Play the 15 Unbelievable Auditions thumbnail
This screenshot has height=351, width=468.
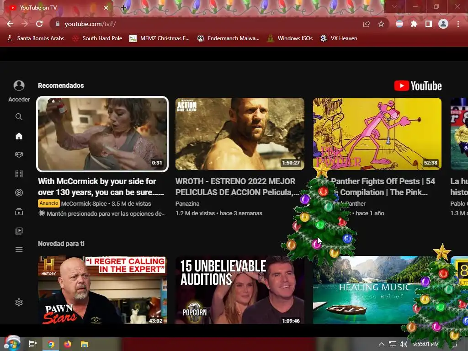pyautogui.click(x=240, y=290)
